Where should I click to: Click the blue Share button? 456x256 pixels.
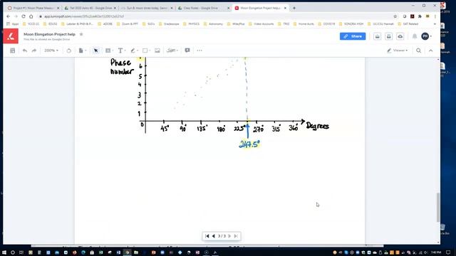[353, 36]
